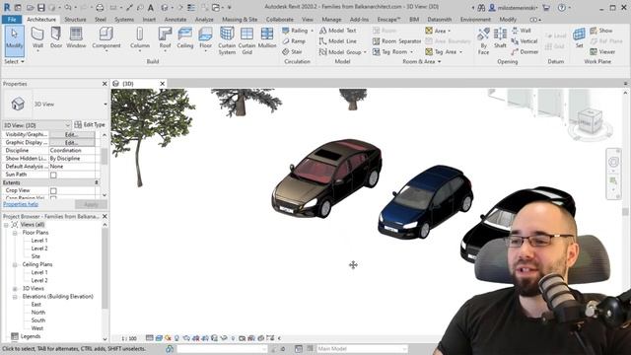631x355 pixels.
Task: Switch to the Insert ribbon tab
Action: click(149, 20)
